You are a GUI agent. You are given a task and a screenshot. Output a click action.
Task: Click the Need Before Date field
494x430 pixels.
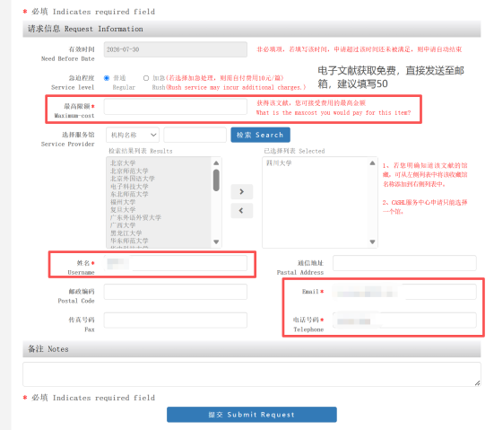[x=176, y=49]
